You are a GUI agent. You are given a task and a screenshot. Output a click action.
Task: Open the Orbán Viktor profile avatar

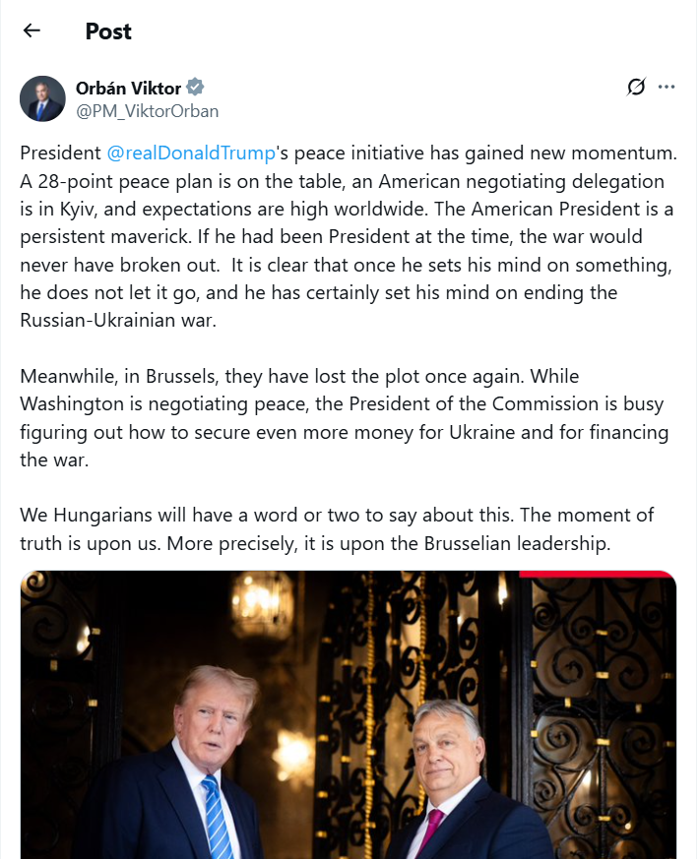tap(43, 97)
